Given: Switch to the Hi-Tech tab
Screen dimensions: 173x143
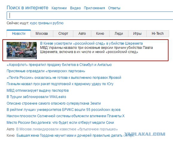Looking at the screenshot, I should 158,34.
